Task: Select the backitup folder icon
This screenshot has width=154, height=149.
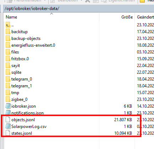Action: (x=8, y=32)
